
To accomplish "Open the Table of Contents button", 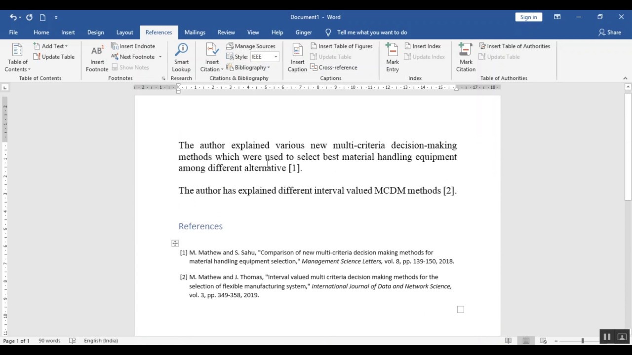I will pyautogui.click(x=17, y=58).
